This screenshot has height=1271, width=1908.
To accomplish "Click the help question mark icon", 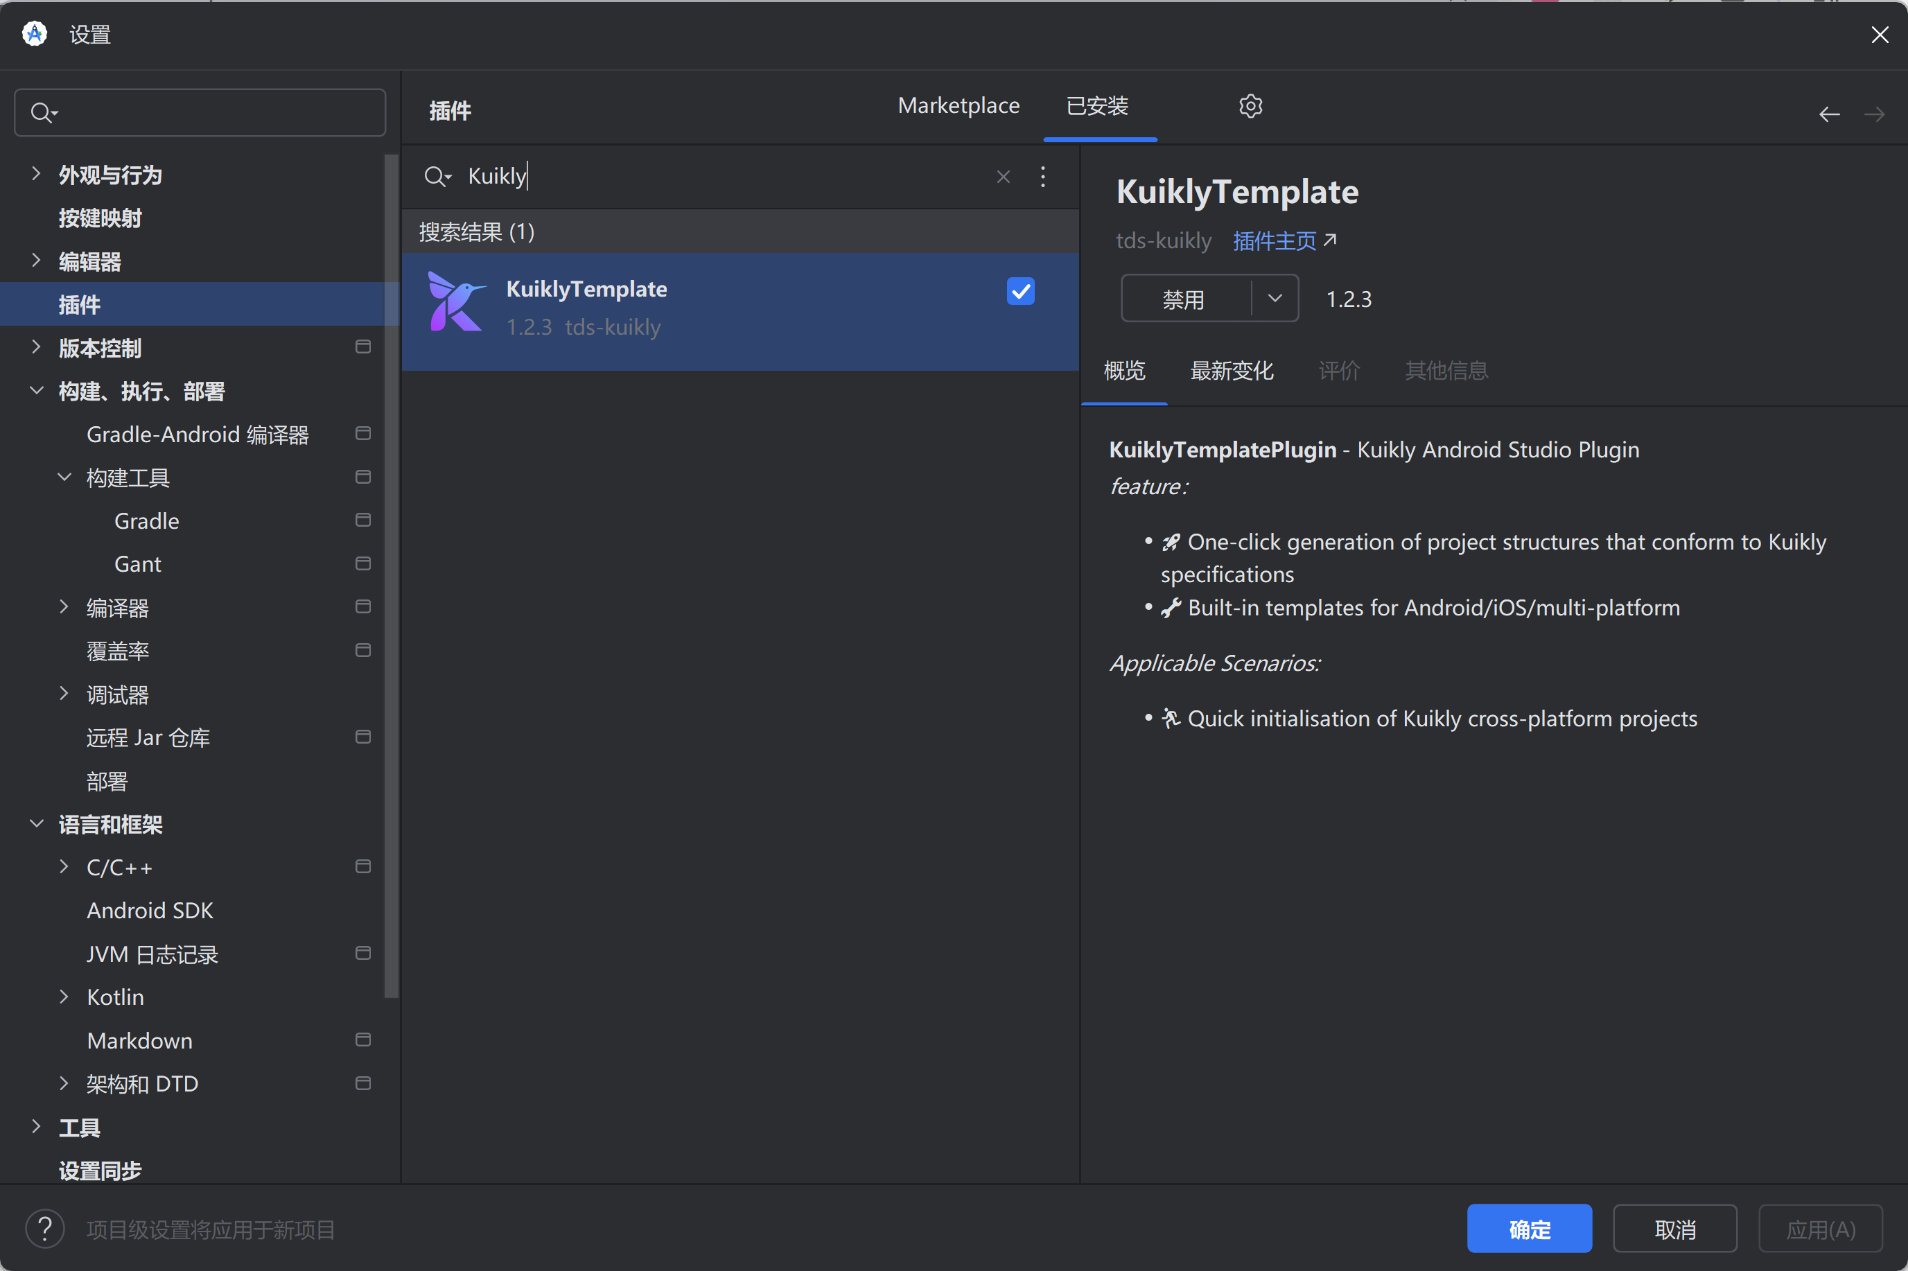I will [44, 1229].
